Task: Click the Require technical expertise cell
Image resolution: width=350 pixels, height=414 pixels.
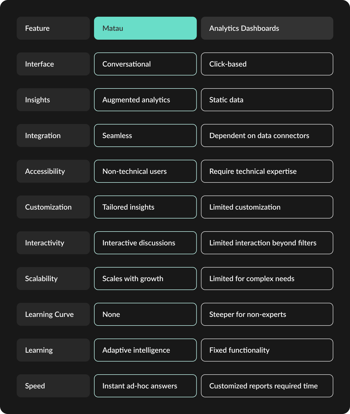Action: point(267,171)
